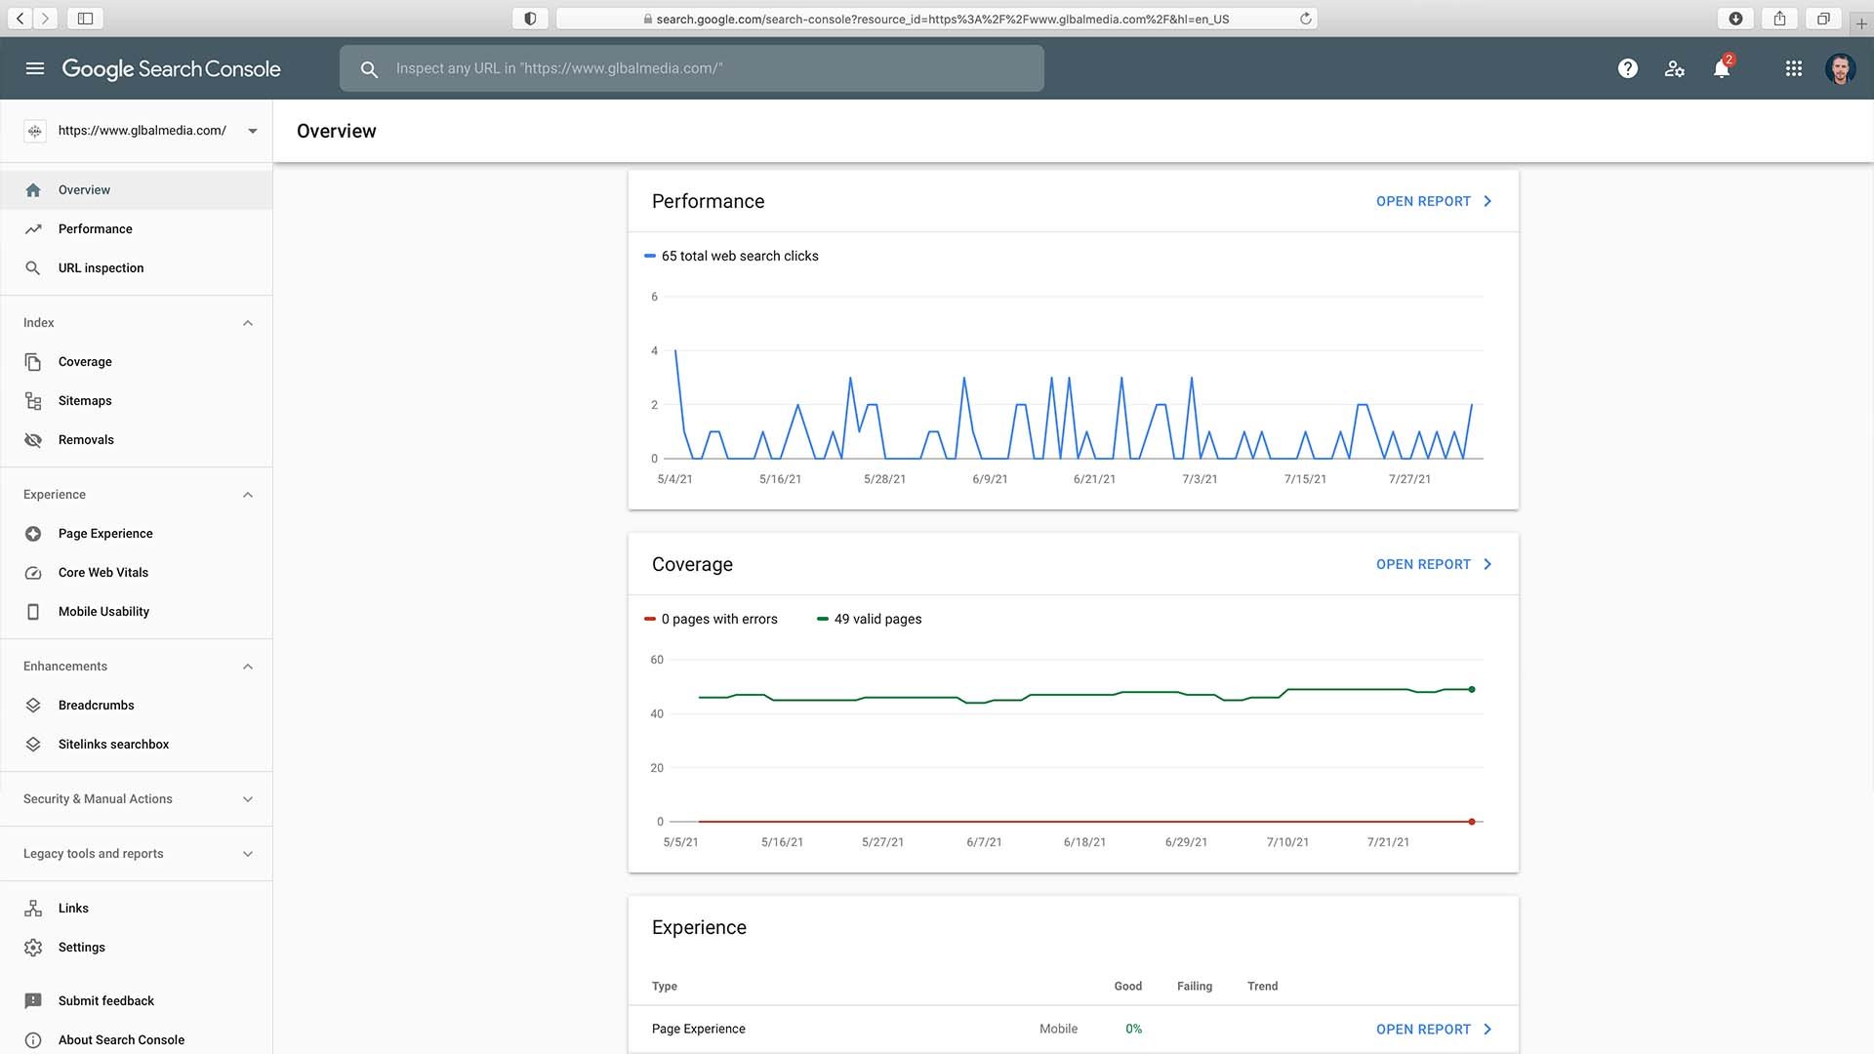Expand Legacy tools and reports section
The image size is (1874, 1054).
click(x=248, y=854)
